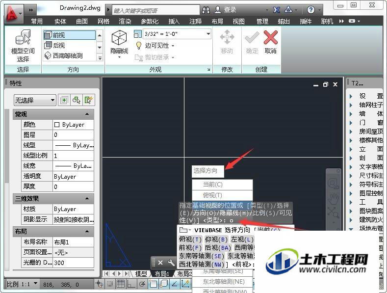Image resolution: width=387 pixels, height=293 pixels.
Task: Collapse the 布局 properties section
Action: pyautogui.click(x=87, y=232)
